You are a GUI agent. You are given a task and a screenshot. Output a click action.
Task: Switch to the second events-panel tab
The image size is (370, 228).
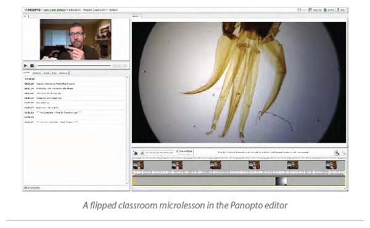coord(37,73)
